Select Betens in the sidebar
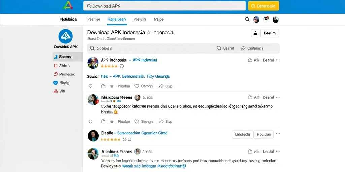345x172 pixels. [68, 57]
